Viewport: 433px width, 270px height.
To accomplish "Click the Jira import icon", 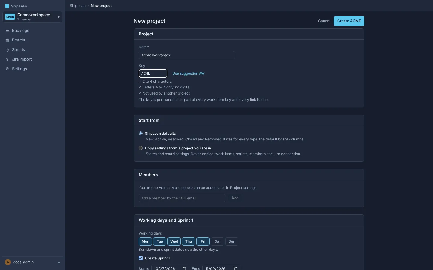I will [x=7, y=59].
